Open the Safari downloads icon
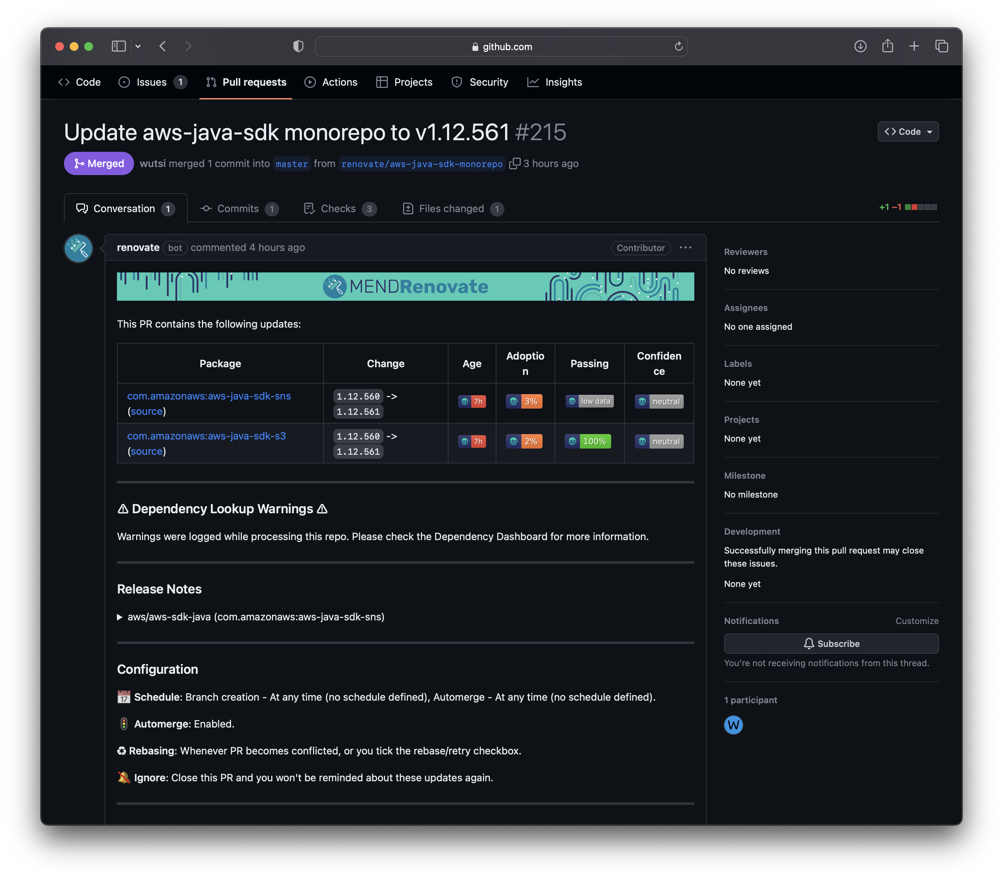This screenshot has height=879, width=1003. (x=860, y=46)
